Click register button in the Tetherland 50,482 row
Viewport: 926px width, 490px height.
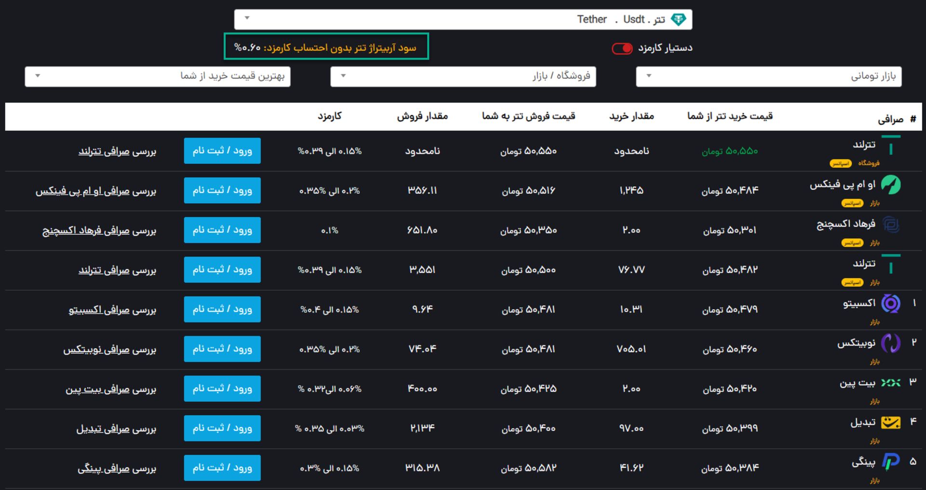222,269
